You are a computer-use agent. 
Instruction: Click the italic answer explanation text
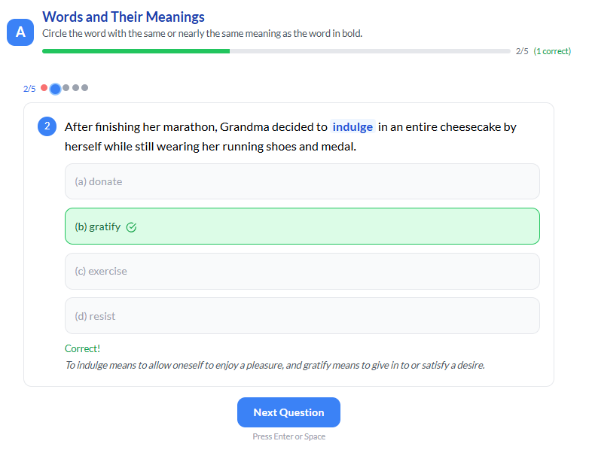(274, 365)
